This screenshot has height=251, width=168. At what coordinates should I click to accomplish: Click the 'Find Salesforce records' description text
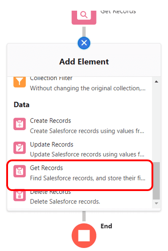point(88,178)
